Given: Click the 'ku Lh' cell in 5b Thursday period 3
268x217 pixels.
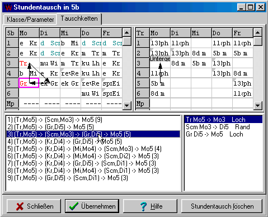Looking at the screenshot, I should tap(91, 63).
